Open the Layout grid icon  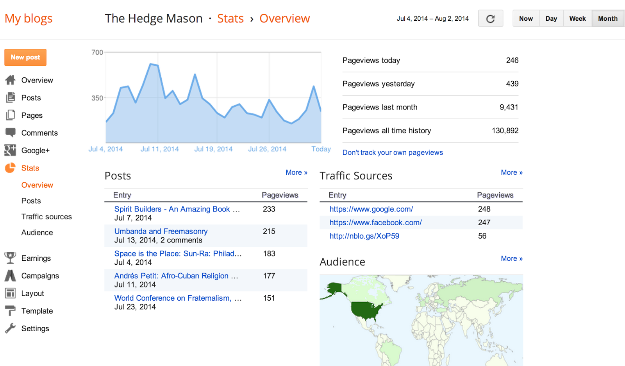click(x=10, y=293)
